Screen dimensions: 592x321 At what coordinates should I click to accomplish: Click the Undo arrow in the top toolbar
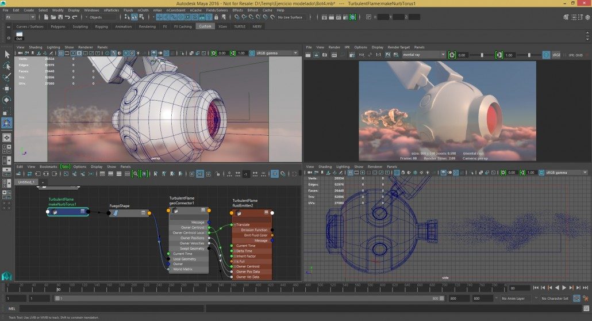[67, 17]
